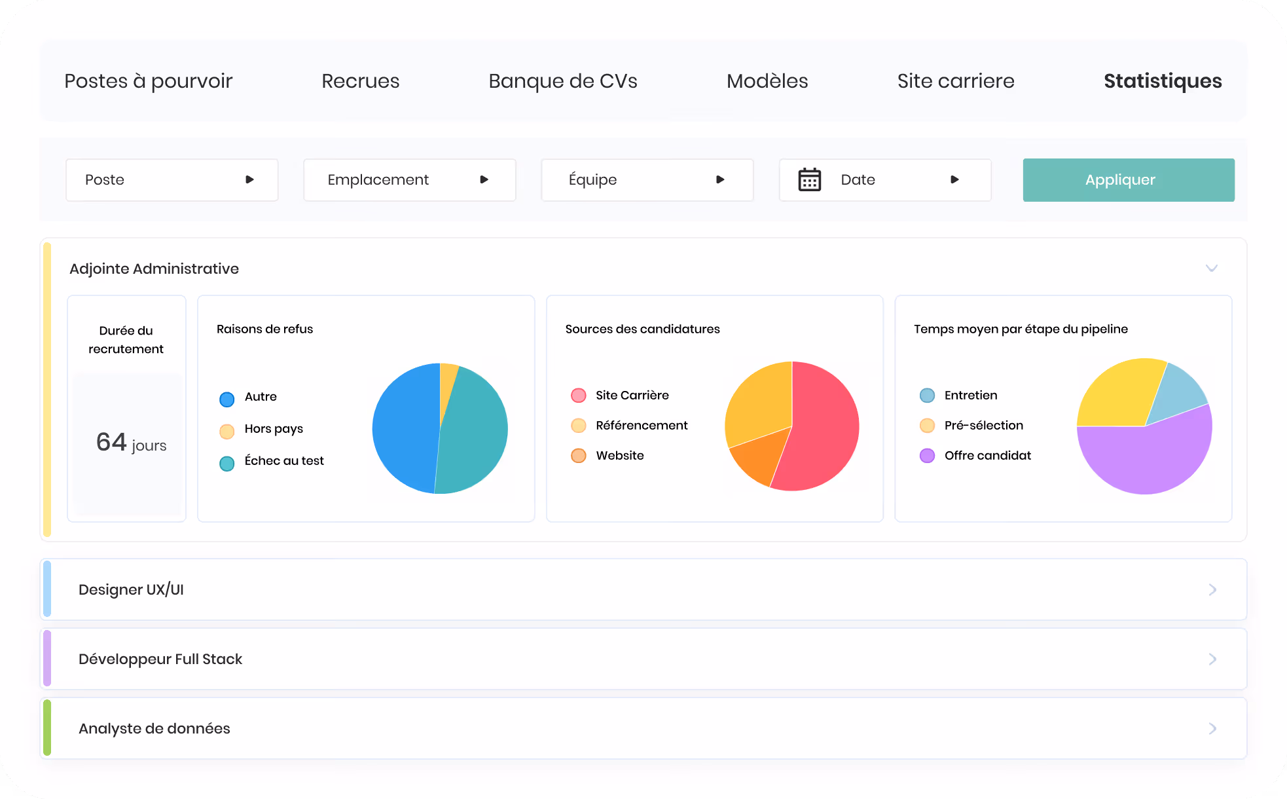Click the Adjointe Administrative title
The width and height of the screenshot is (1287, 799).
[x=154, y=269]
